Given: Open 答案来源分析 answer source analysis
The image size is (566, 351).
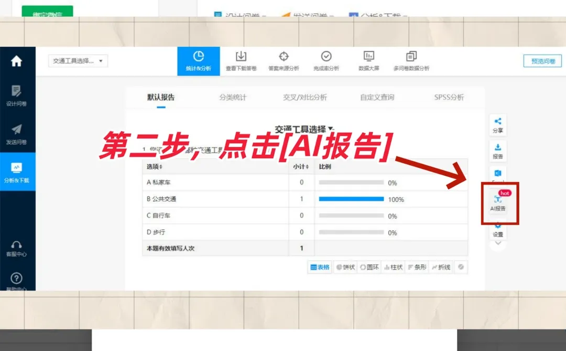Looking at the screenshot, I should tap(284, 60).
